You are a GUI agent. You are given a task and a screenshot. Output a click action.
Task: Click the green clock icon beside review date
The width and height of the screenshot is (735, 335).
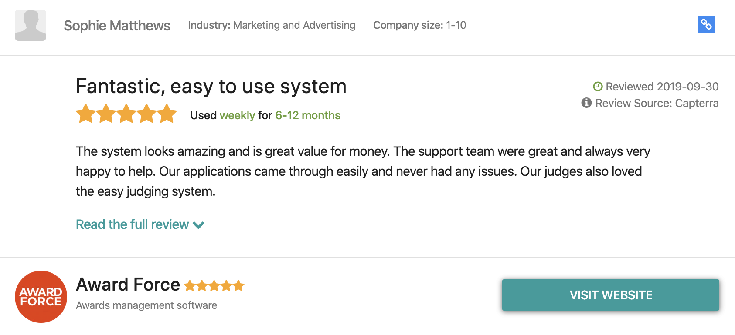tap(598, 87)
